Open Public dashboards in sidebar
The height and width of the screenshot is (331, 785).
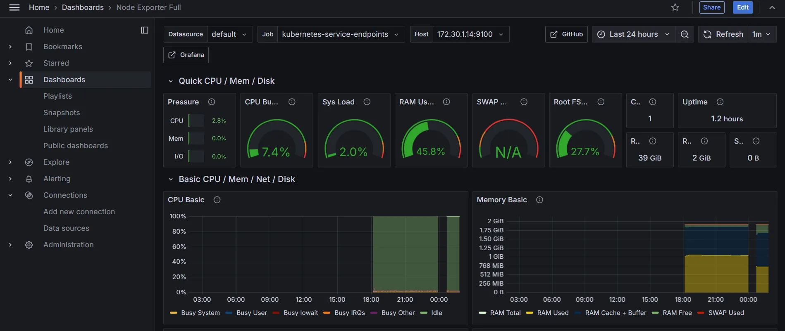[76, 146]
